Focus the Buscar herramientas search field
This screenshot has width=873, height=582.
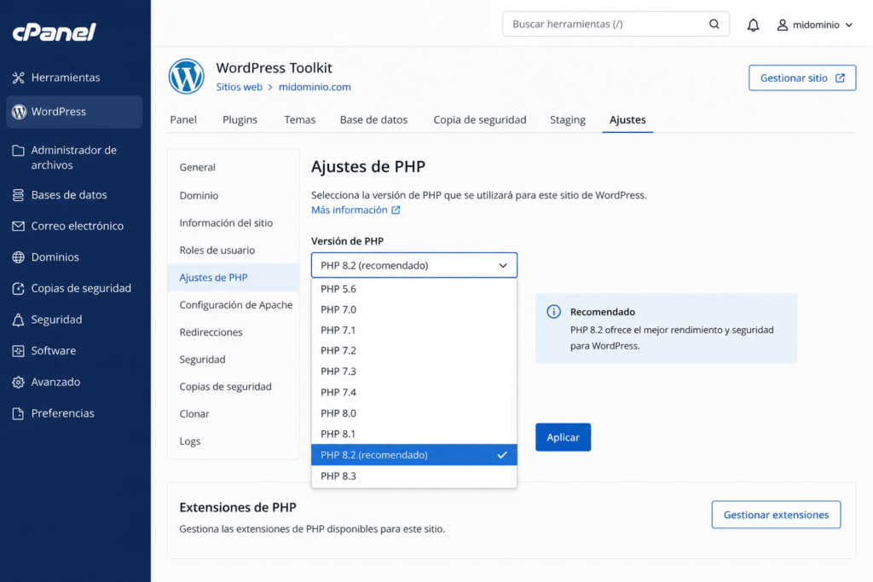click(x=616, y=24)
